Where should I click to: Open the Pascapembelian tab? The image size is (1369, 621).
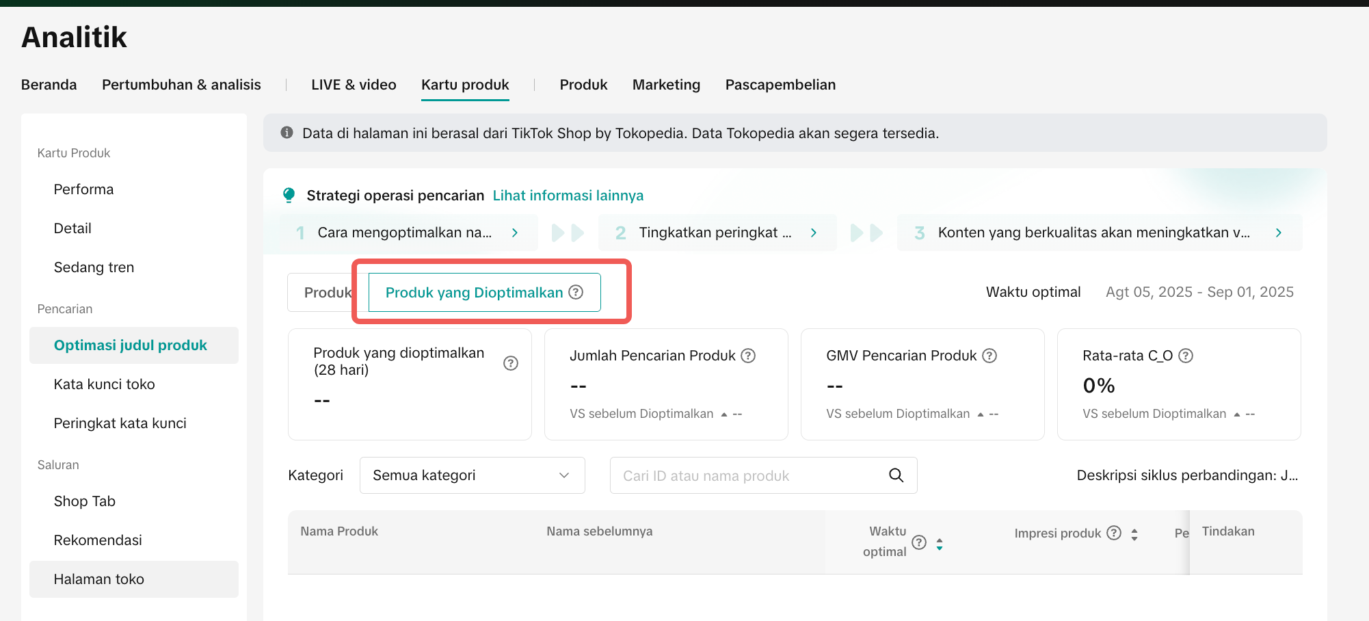point(780,85)
